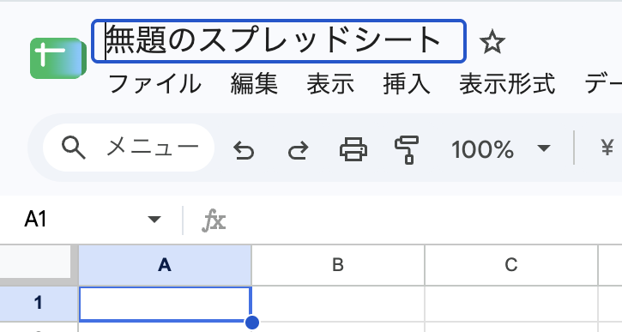The width and height of the screenshot is (622, 332).
Task: Open the 表示 menu
Action: point(330,84)
